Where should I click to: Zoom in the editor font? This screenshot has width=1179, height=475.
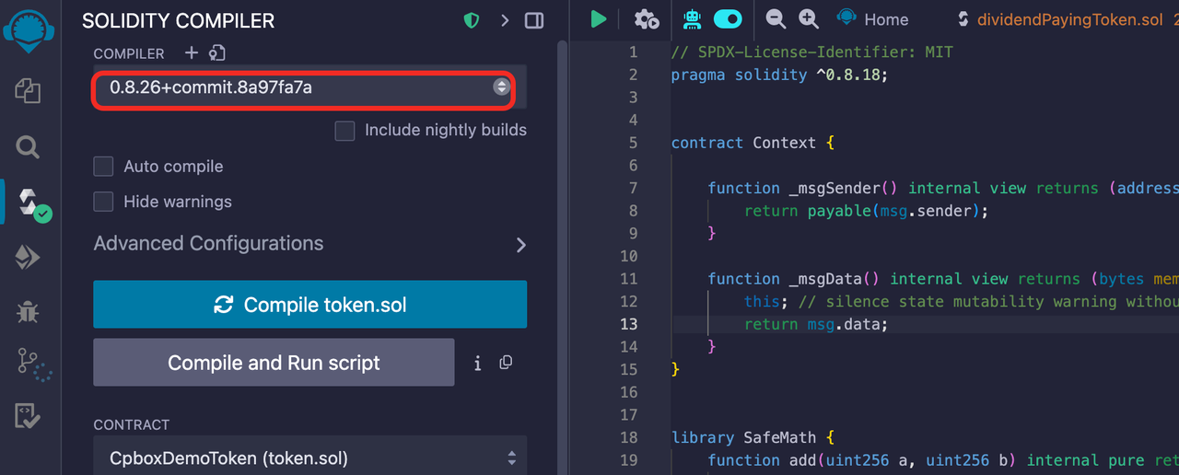click(808, 19)
